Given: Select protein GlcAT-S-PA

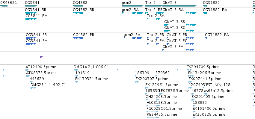Looking at the screenshot, I should point(173,47).
